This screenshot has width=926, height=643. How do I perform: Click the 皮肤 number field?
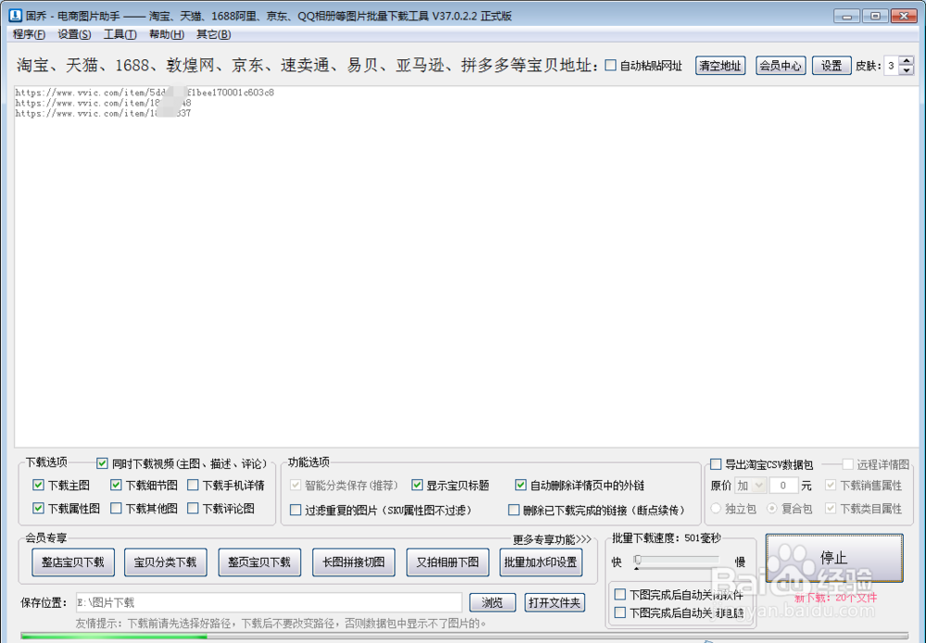pos(892,66)
